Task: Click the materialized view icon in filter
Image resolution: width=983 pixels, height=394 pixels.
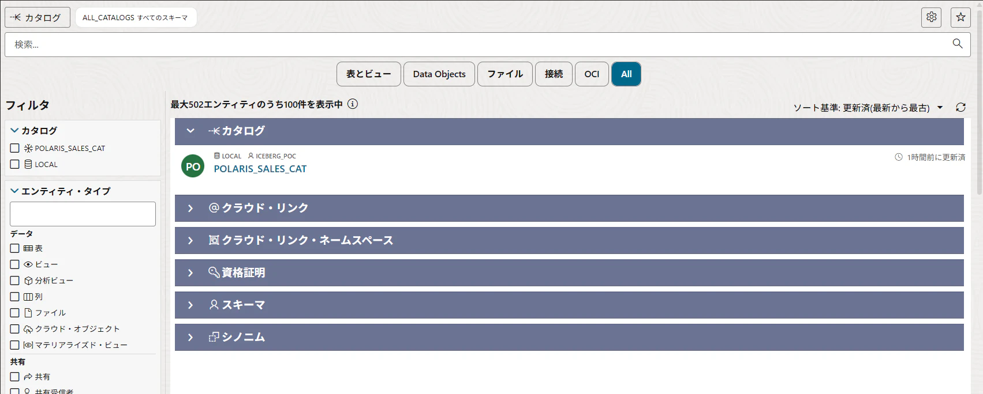Action: pos(28,345)
